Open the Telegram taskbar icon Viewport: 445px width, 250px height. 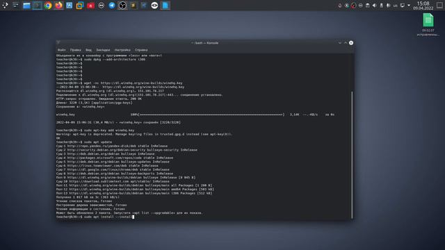[x=112, y=6]
